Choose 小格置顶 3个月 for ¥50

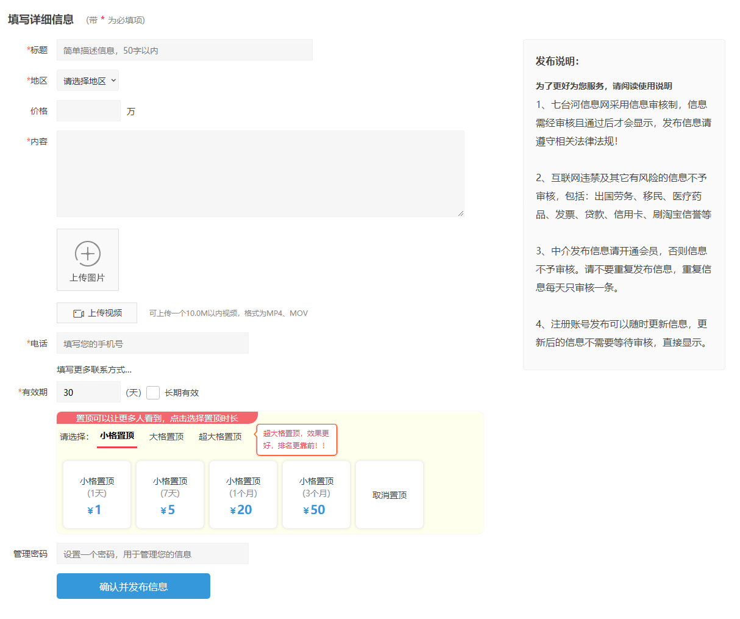[316, 495]
